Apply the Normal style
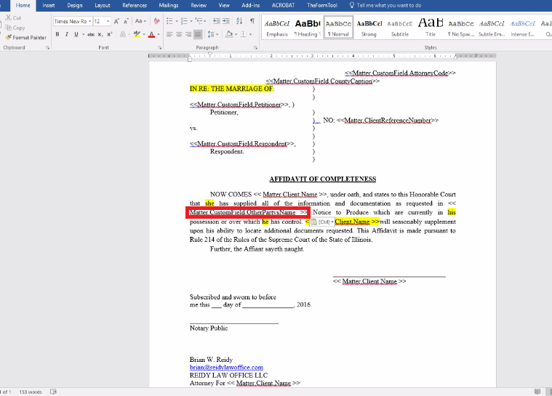The height and width of the screenshot is (396, 552). click(x=338, y=28)
